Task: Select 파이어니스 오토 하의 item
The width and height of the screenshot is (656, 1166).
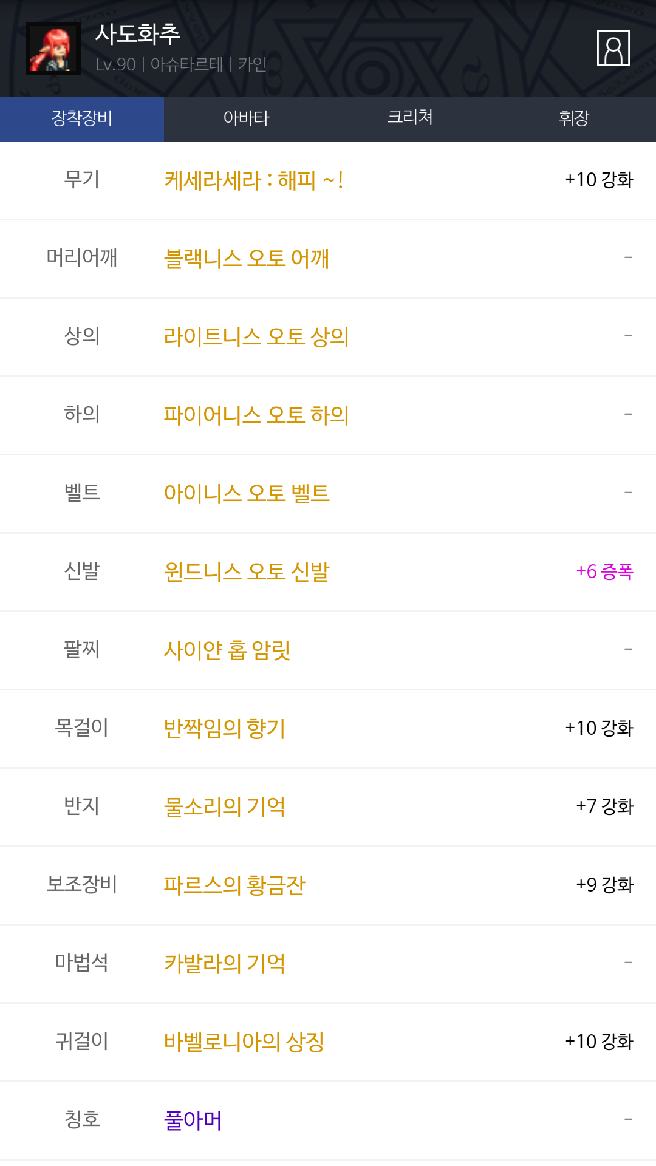Action: pos(256,415)
